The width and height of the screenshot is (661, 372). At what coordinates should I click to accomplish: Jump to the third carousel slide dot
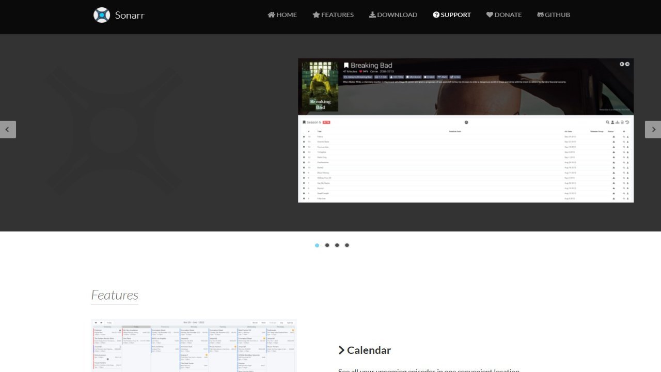pyautogui.click(x=337, y=245)
